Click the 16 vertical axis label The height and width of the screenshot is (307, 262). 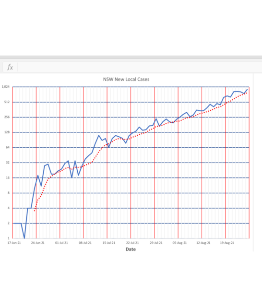8,178
